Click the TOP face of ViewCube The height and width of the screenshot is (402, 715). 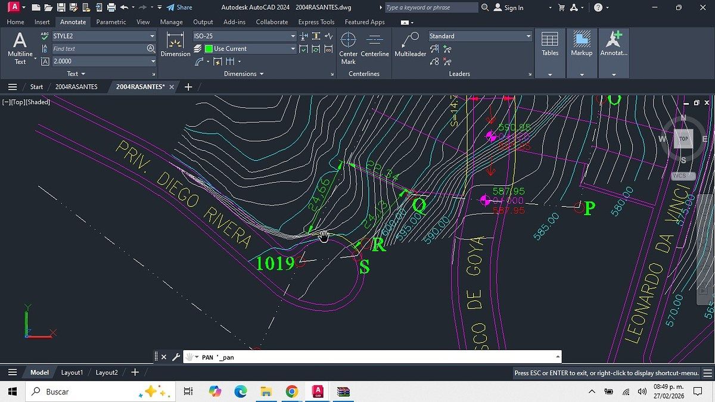pos(683,139)
